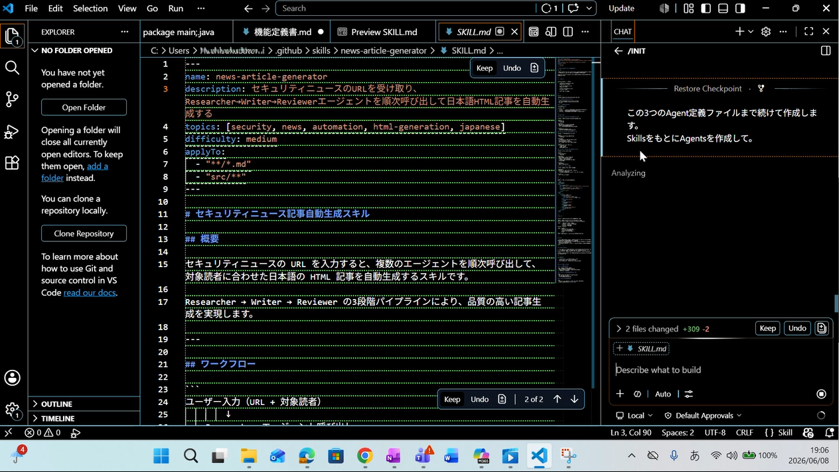Screen dimensions: 839x472
Task: Follow the 'read our docs' link
Action: click(x=90, y=292)
